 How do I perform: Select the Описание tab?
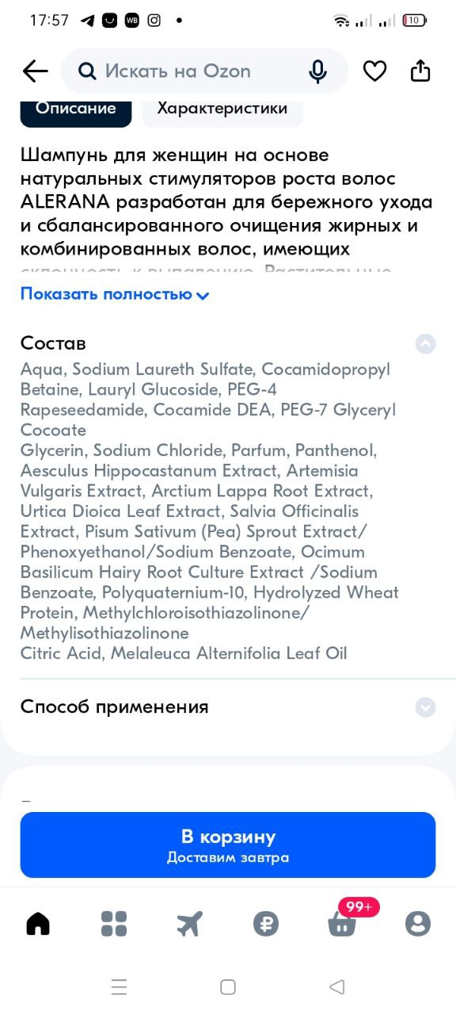click(x=76, y=109)
